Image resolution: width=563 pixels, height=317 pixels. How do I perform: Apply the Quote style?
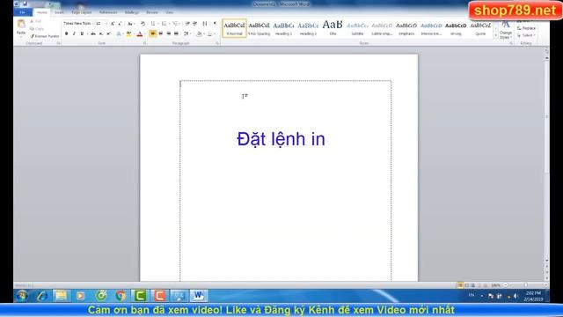coord(480,28)
